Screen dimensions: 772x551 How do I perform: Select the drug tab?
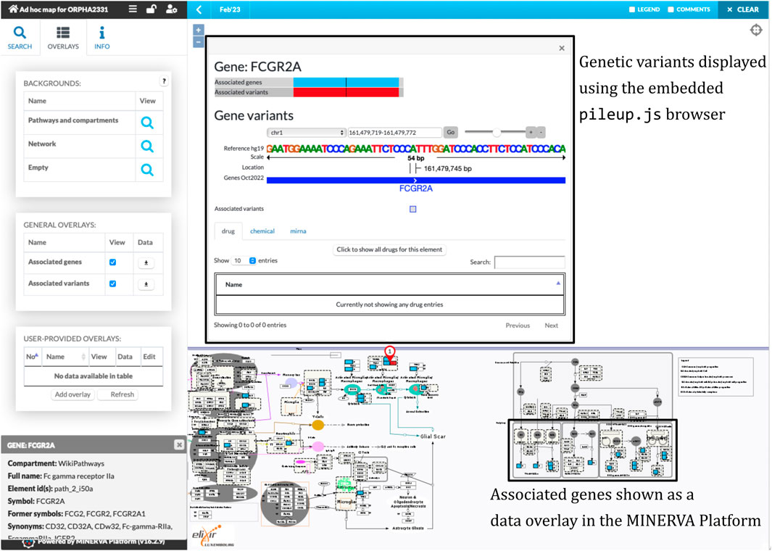[228, 231]
